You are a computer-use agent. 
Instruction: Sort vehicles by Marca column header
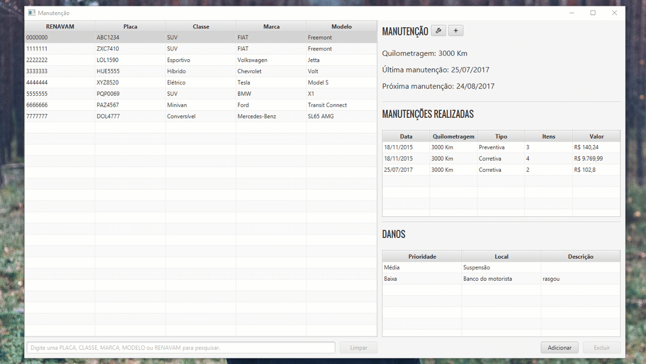tap(271, 27)
